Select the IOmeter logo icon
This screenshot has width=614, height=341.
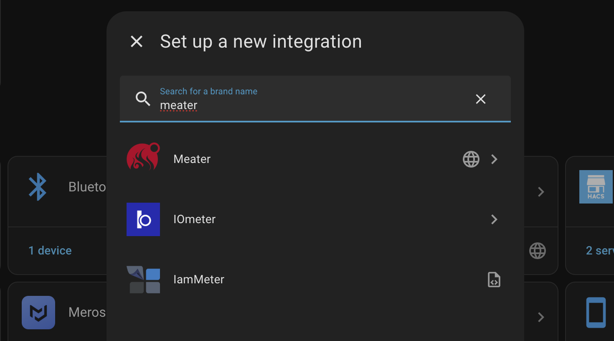coord(143,219)
